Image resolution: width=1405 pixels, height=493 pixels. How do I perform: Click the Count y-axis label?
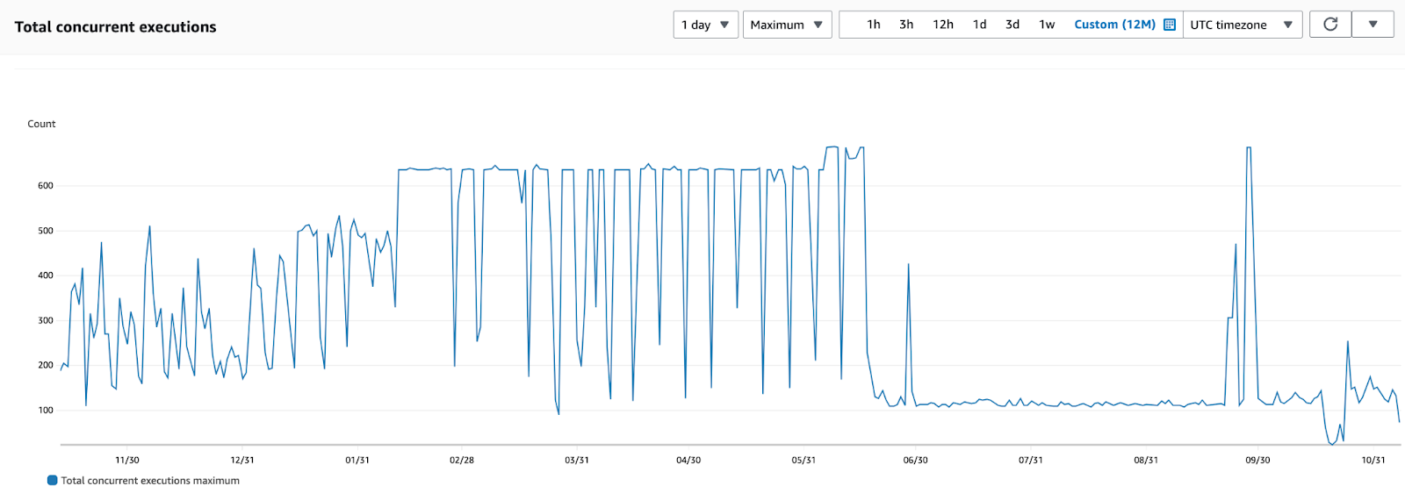coord(41,125)
